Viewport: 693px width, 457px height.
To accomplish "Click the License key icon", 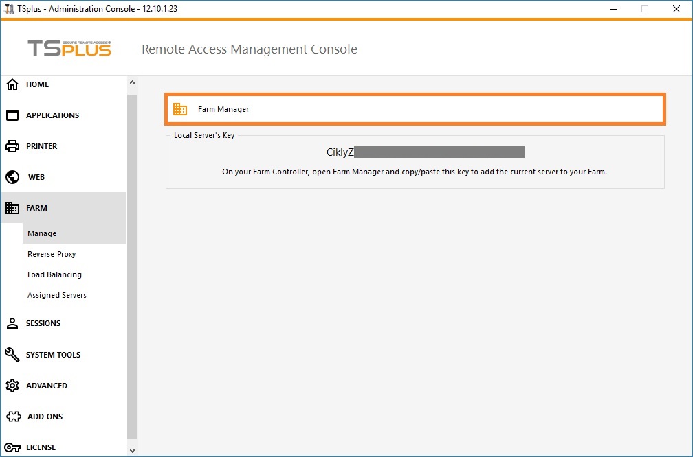I will (x=12, y=447).
